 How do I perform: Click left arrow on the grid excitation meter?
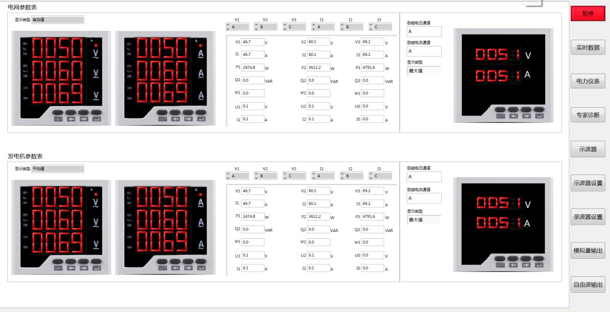point(513,116)
